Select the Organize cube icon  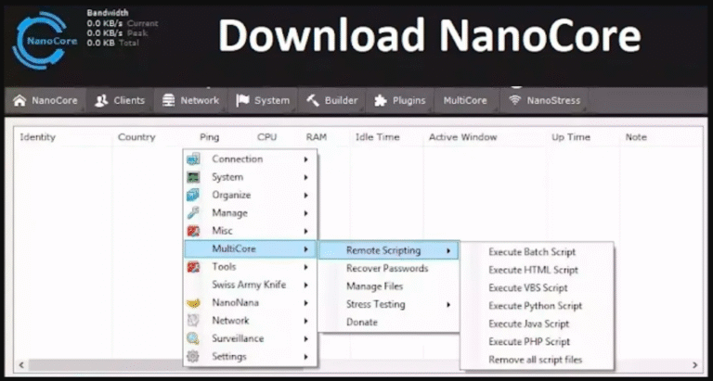(193, 195)
